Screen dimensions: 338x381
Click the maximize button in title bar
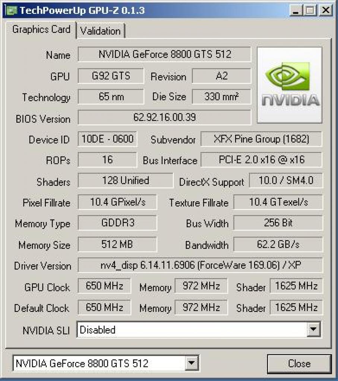tap(310, 10)
